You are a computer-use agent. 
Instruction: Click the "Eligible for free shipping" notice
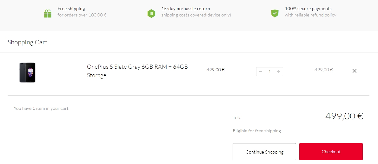tap(257, 131)
